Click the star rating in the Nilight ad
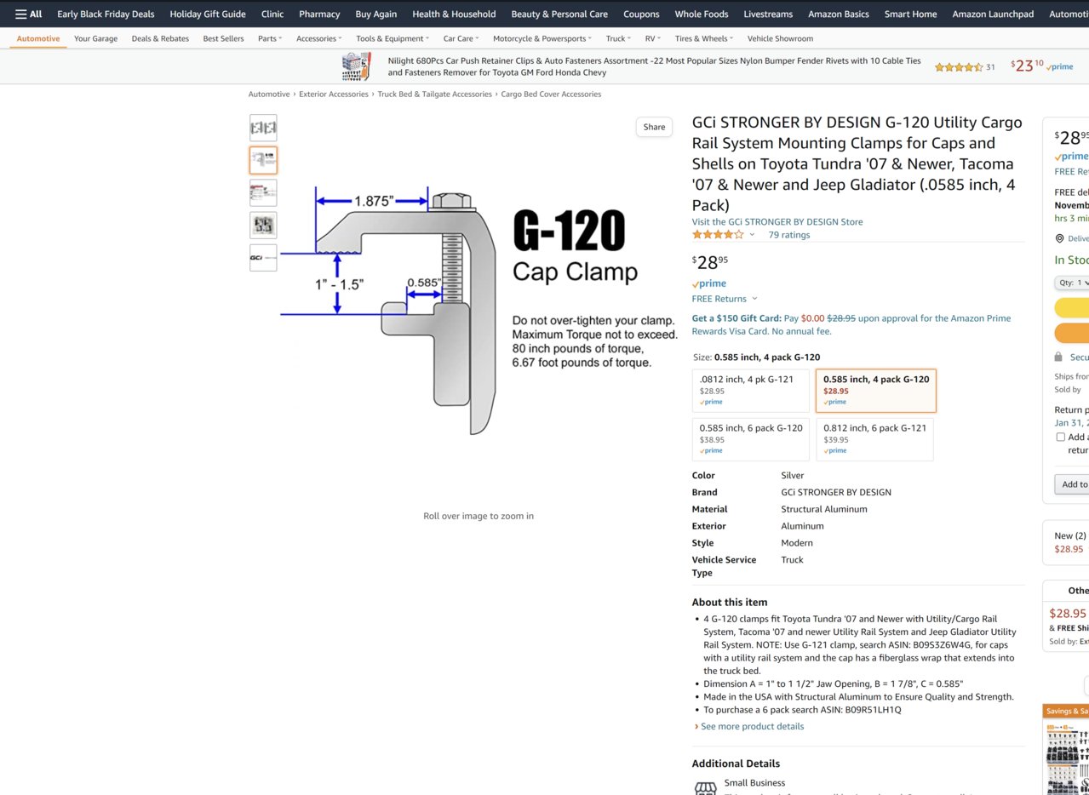Screen dimensions: 1089x795 (x=959, y=67)
